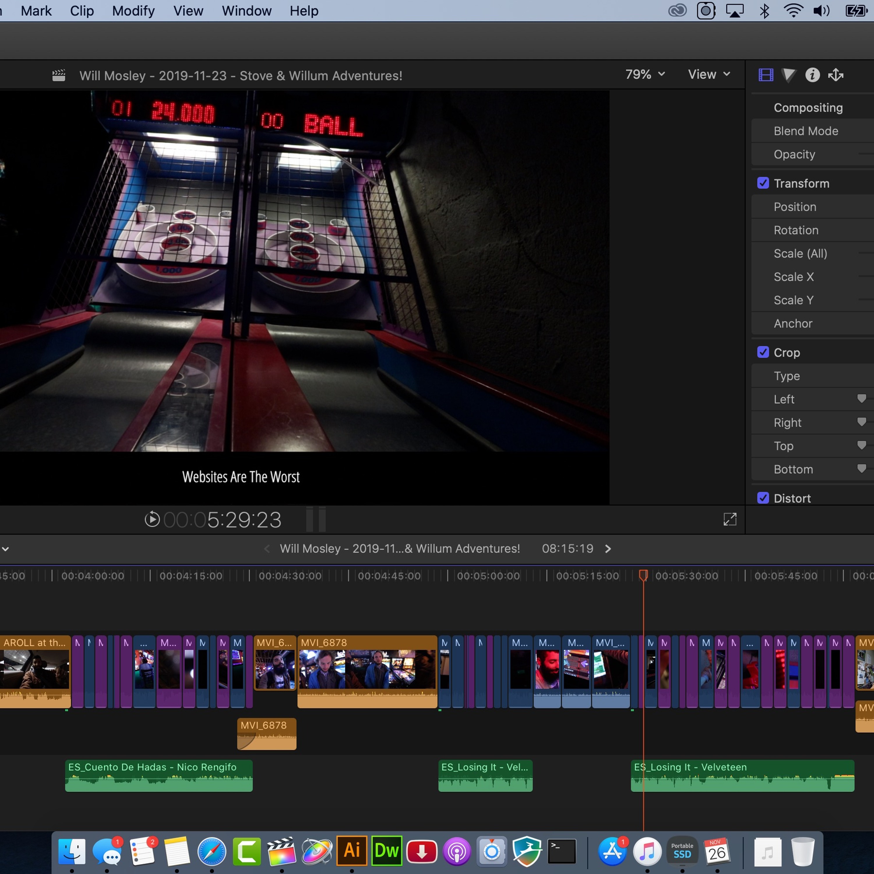Open the screenshot utility menu bar icon
Image resolution: width=874 pixels, height=874 pixels.
click(x=706, y=10)
